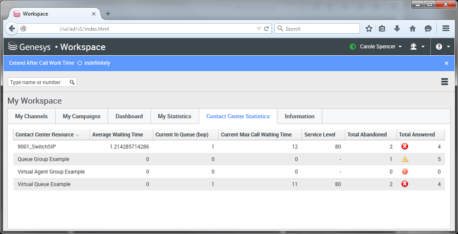Expand the help question mark menu

443,47
